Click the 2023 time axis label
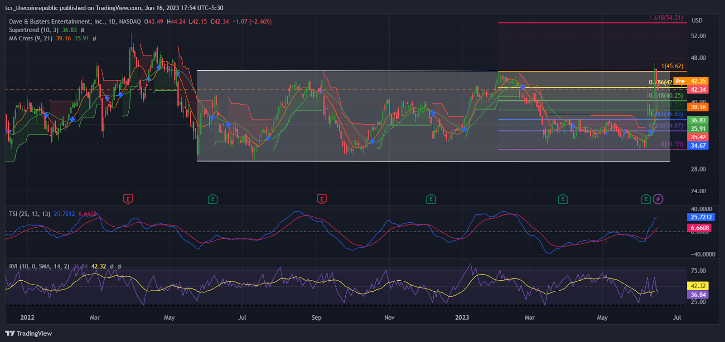This screenshot has width=725, height=342. 462,318
